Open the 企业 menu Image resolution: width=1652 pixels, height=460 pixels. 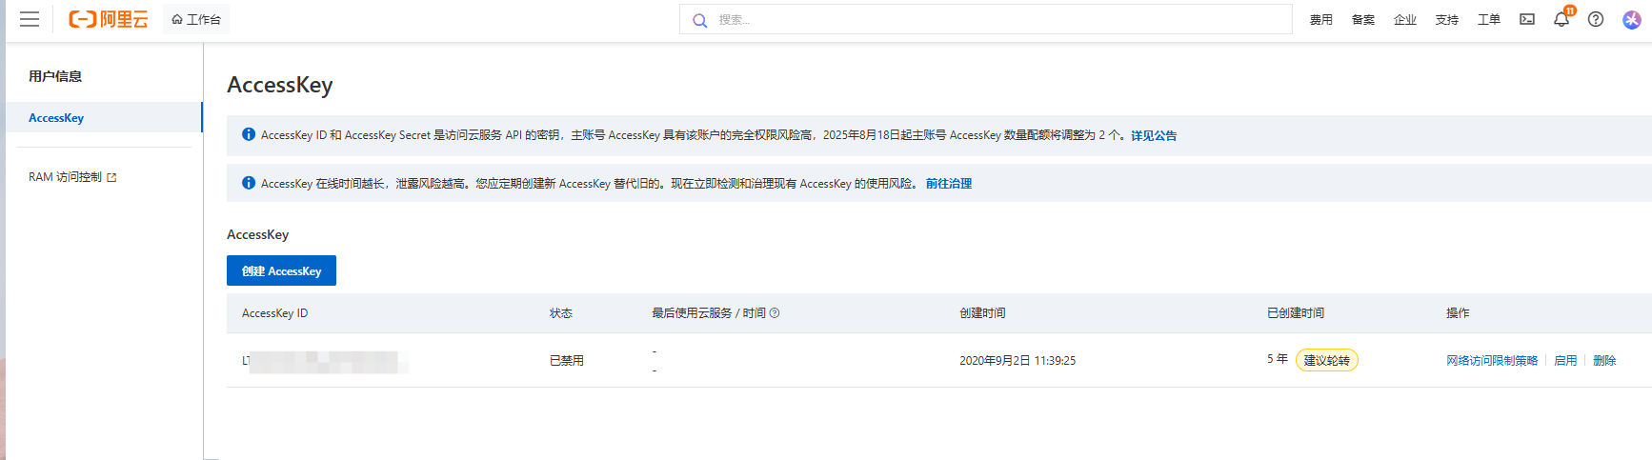tap(1404, 20)
